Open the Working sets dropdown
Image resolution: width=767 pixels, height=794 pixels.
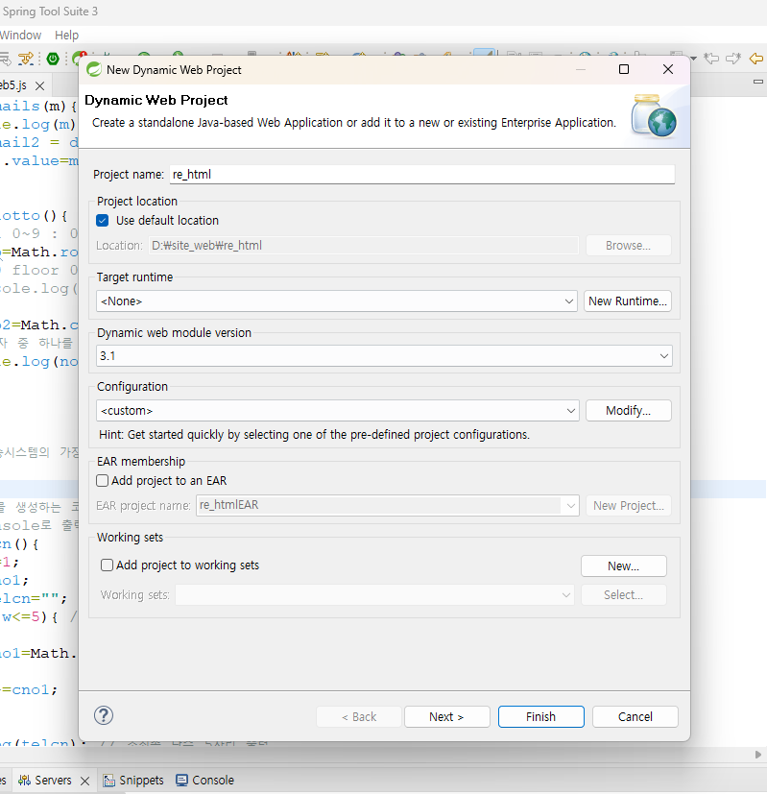pyautogui.click(x=566, y=595)
